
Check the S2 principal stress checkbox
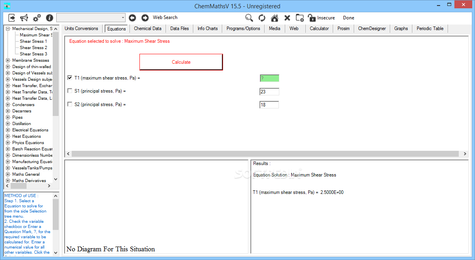[x=70, y=104]
